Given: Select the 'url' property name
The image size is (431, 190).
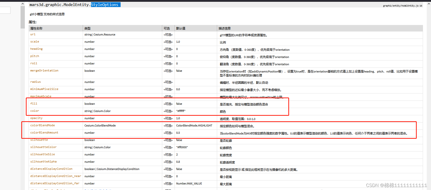Looking at the screenshot, I should coord(33,34).
